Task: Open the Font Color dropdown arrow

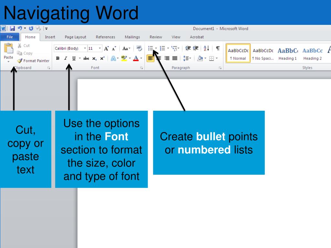Action: coord(141,58)
